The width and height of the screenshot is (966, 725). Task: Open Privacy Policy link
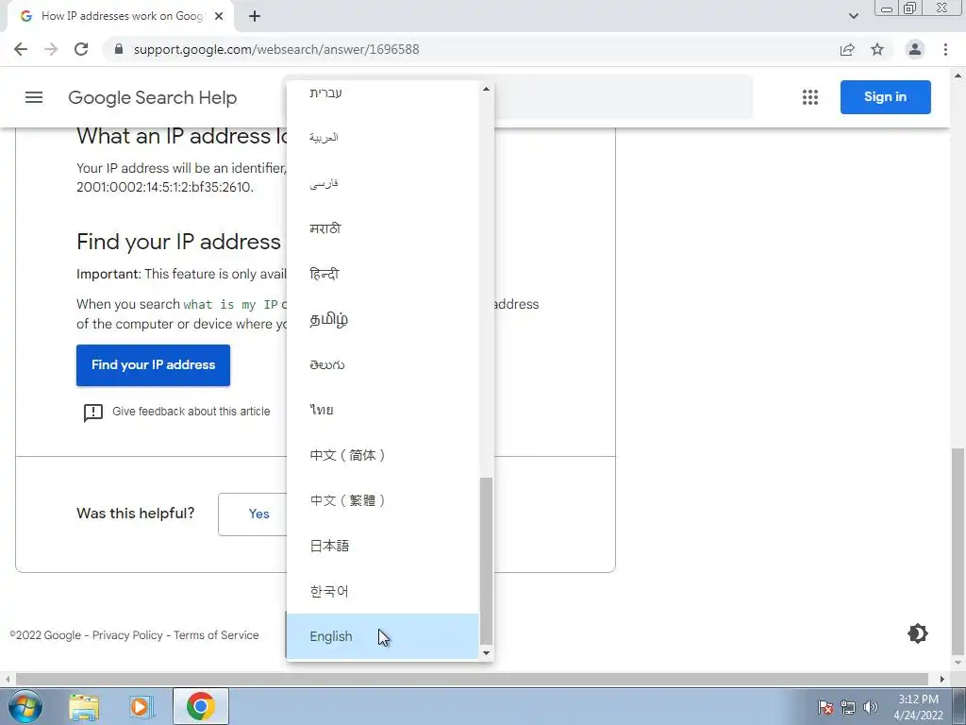tap(127, 635)
